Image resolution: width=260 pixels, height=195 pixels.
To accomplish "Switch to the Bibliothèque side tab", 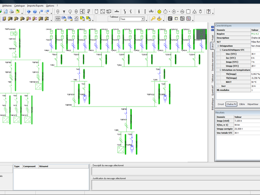I will [212, 104].
